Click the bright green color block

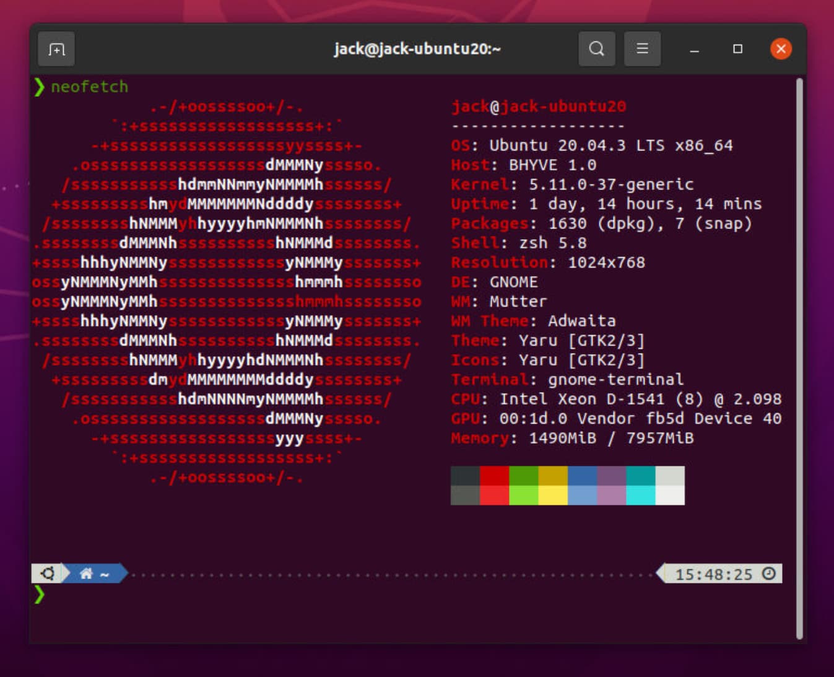point(524,496)
